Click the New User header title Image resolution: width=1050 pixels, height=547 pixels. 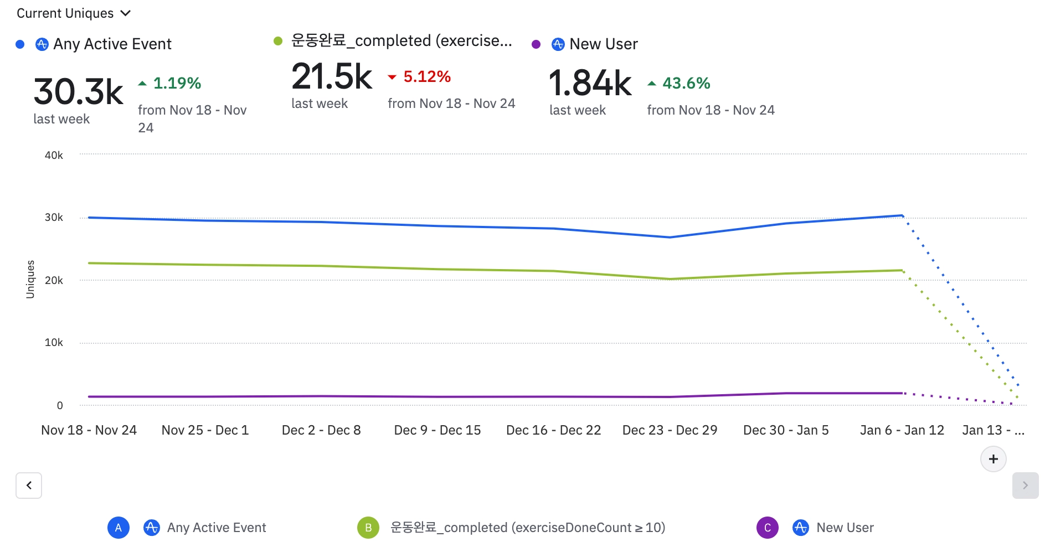pyautogui.click(x=604, y=44)
